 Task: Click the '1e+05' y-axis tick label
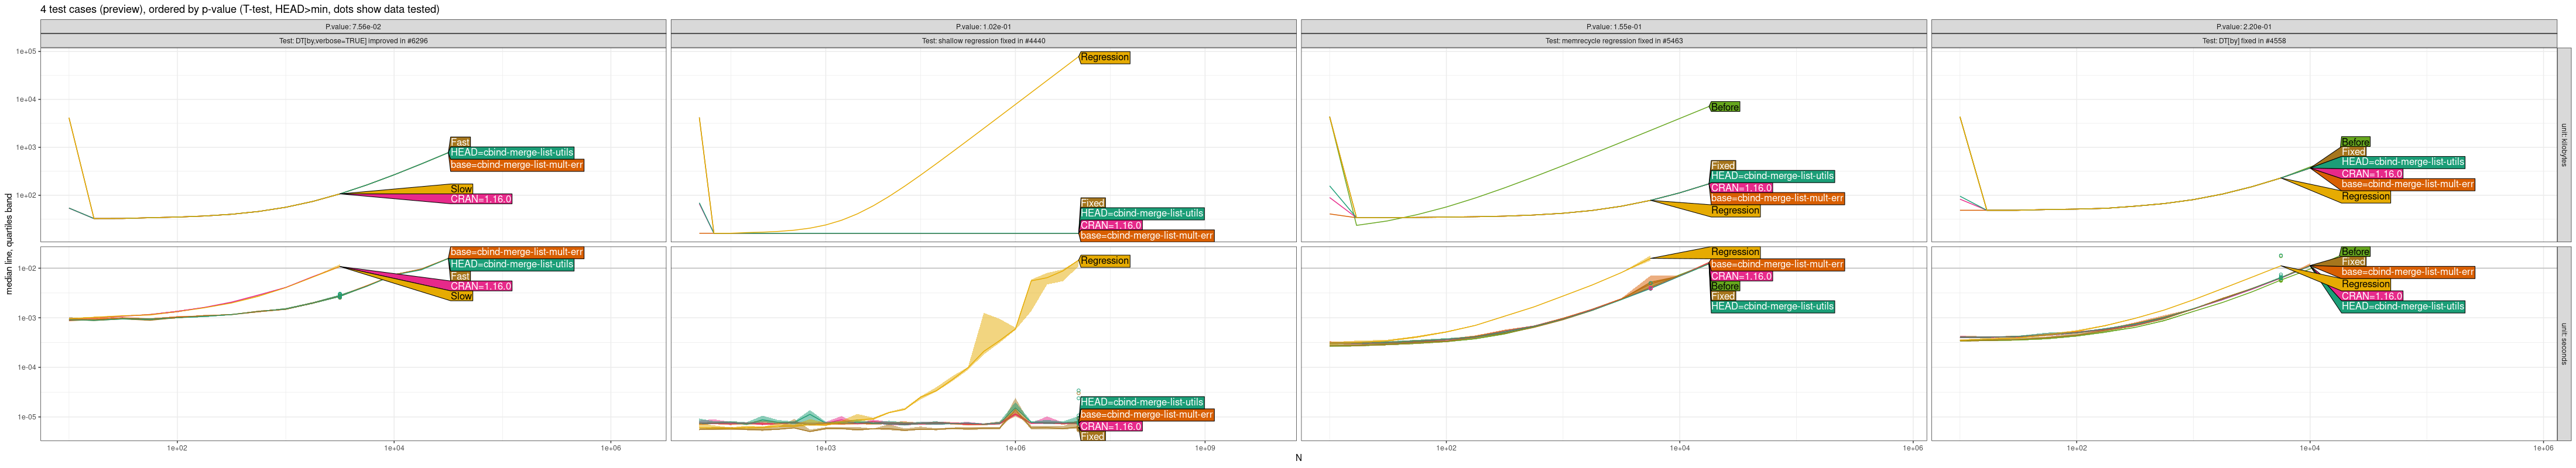click(26, 51)
